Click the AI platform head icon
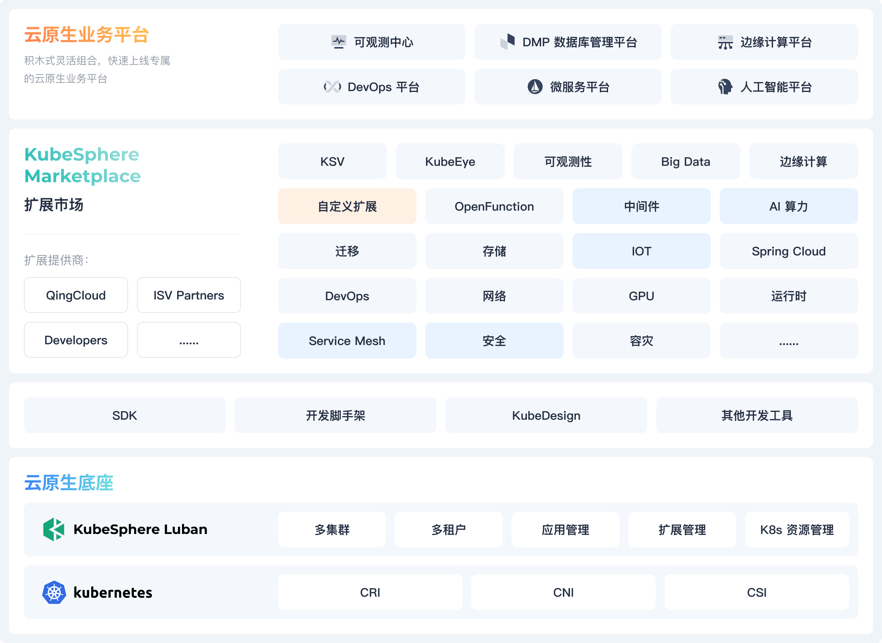 (x=725, y=86)
